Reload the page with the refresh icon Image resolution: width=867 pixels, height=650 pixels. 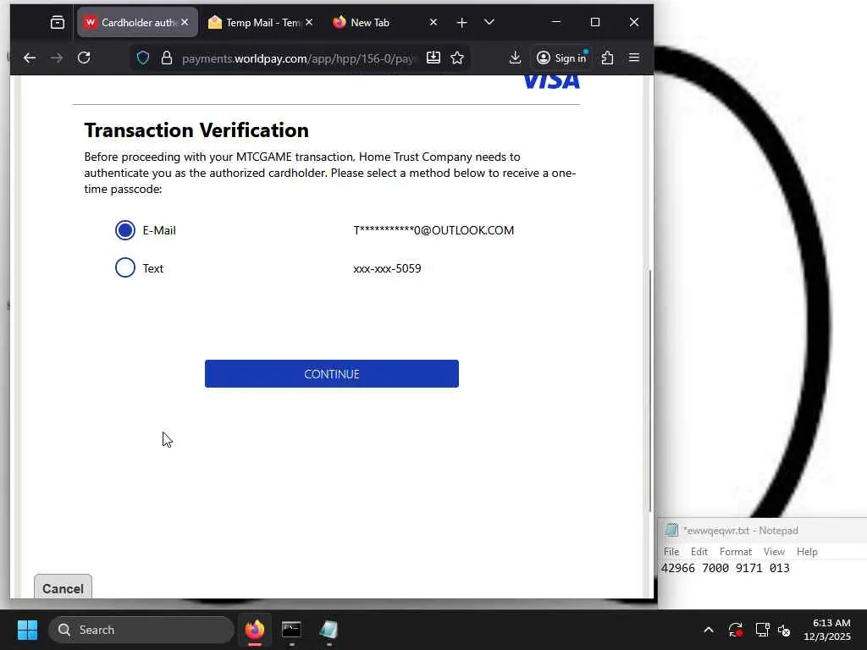(x=84, y=58)
